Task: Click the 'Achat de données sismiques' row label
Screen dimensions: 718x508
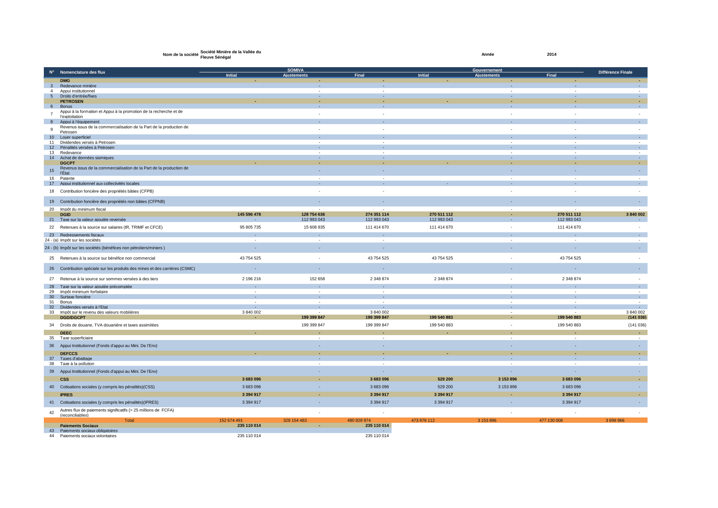Action: coord(87,158)
